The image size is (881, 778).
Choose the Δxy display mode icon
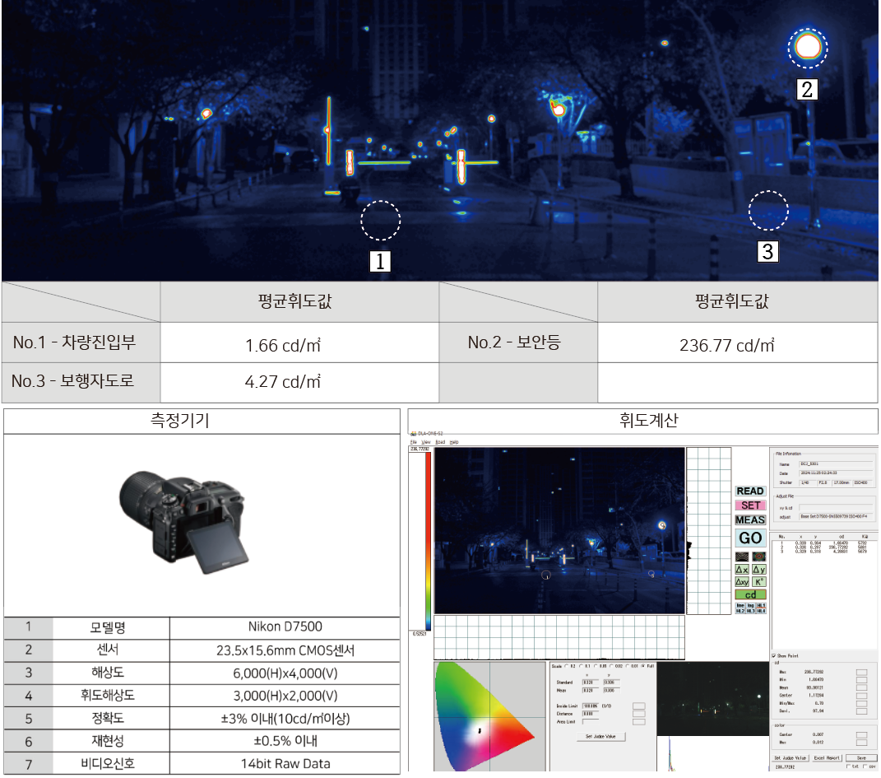point(742,582)
